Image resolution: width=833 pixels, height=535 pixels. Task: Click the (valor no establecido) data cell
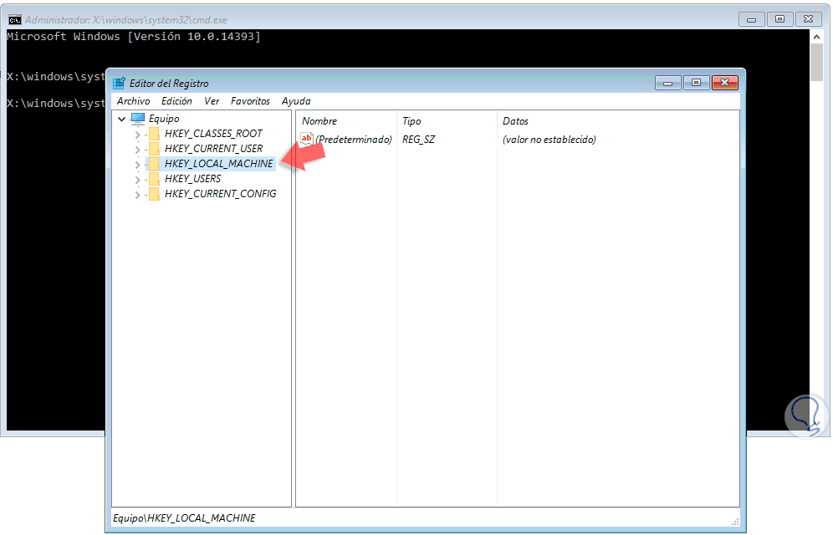(x=549, y=140)
